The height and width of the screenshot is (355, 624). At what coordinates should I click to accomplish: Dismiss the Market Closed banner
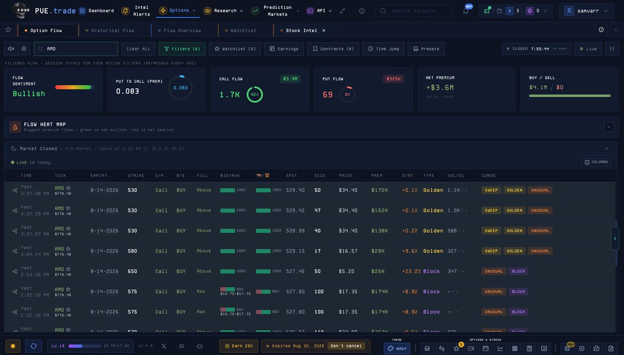click(606, 149)
